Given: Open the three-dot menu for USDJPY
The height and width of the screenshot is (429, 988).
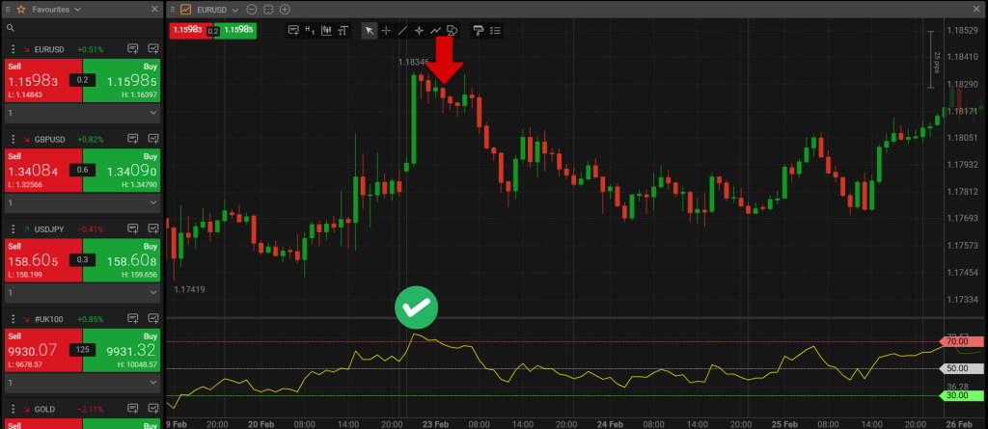Looking at the screenshot, I should tap(13, 228).
